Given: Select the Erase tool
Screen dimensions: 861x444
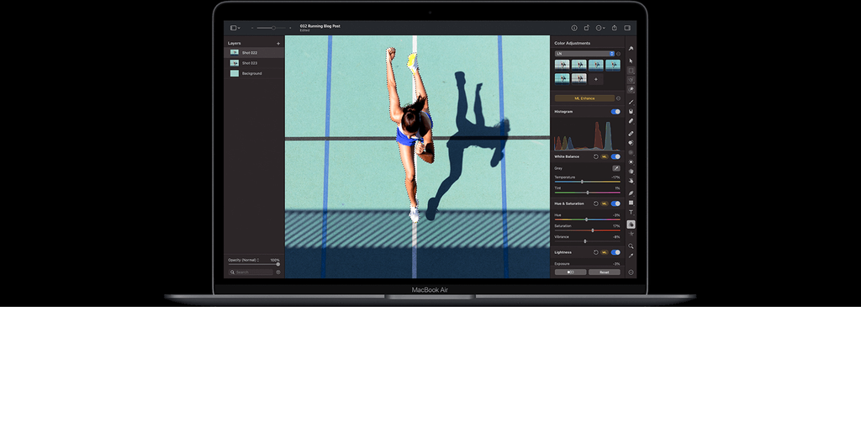Looking at the screenshot, I should pyautogui.click(x=631, y=121).
